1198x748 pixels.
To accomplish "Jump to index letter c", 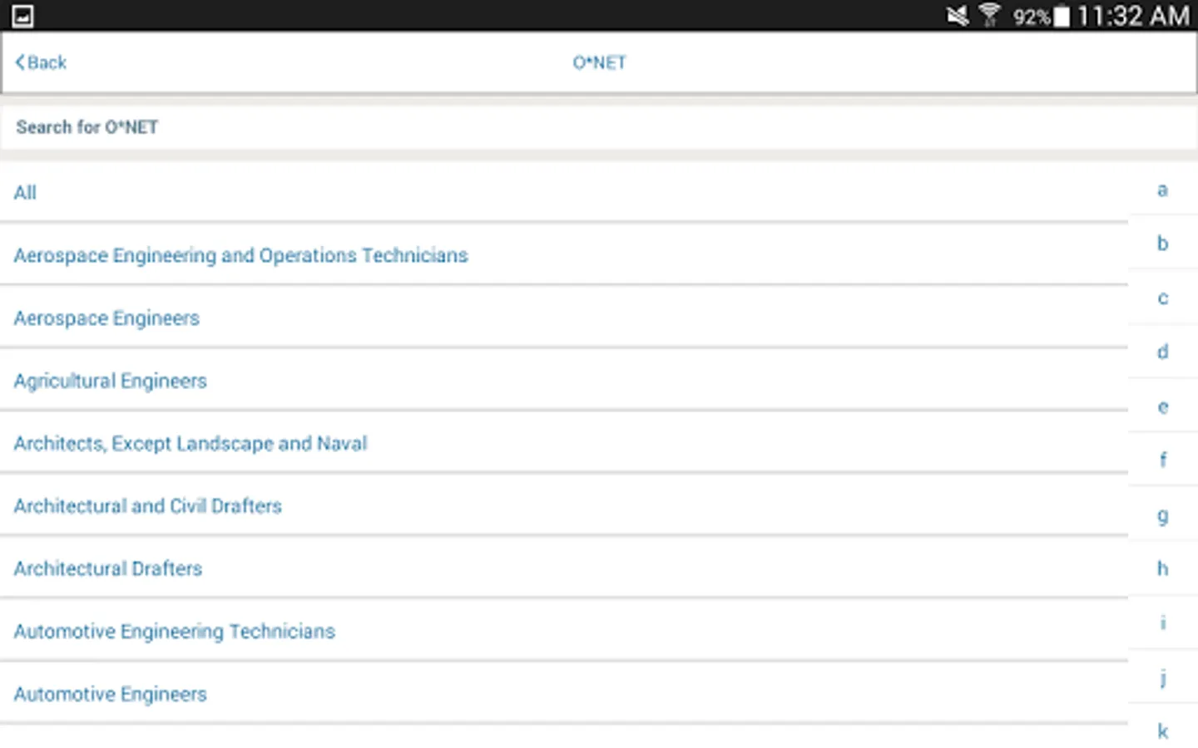I will point(1163,298).
